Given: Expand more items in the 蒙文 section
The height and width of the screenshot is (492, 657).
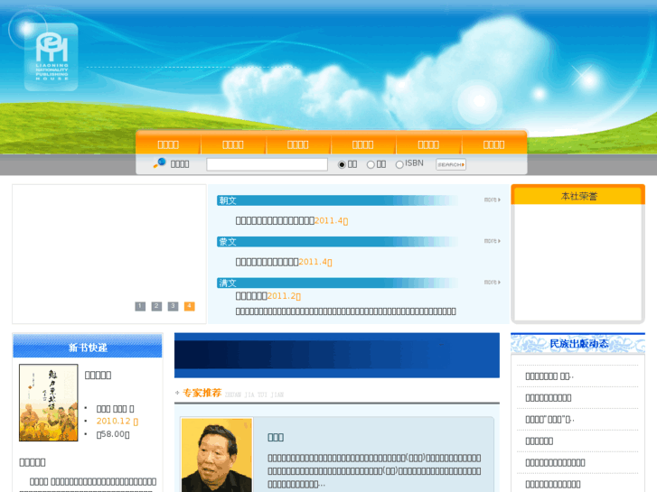Looking at the screenshot, I should click(492, 241).
